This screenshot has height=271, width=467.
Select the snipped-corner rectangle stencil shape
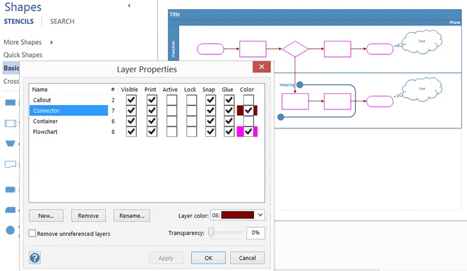tap(11, 210)
